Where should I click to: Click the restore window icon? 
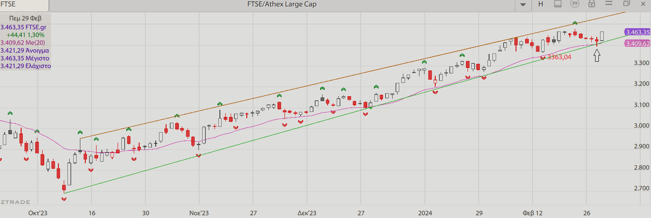point(627,3)
